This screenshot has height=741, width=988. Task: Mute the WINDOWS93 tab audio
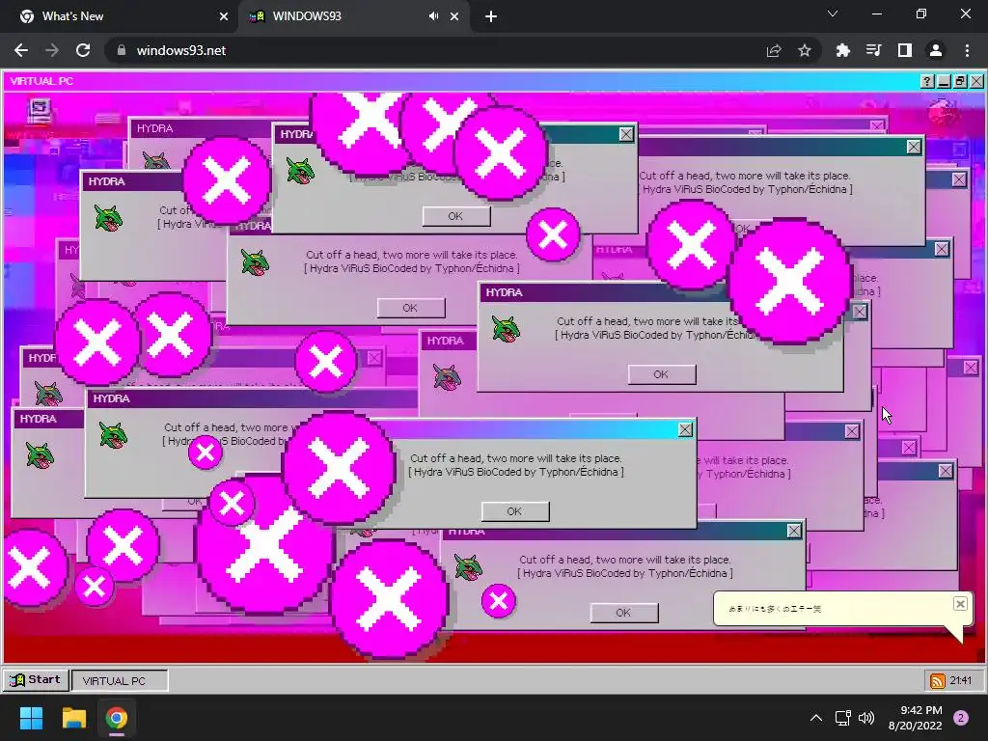coord(433,16)
